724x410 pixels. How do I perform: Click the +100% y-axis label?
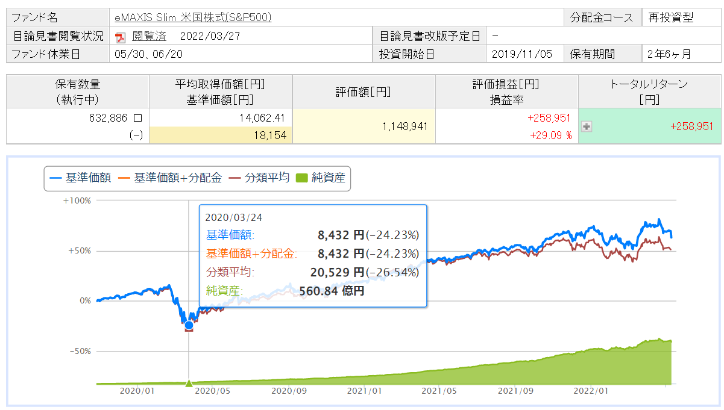(76, 200)
